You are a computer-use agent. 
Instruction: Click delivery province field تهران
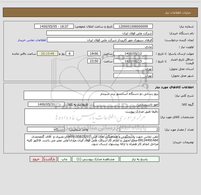tap(133, 69)
